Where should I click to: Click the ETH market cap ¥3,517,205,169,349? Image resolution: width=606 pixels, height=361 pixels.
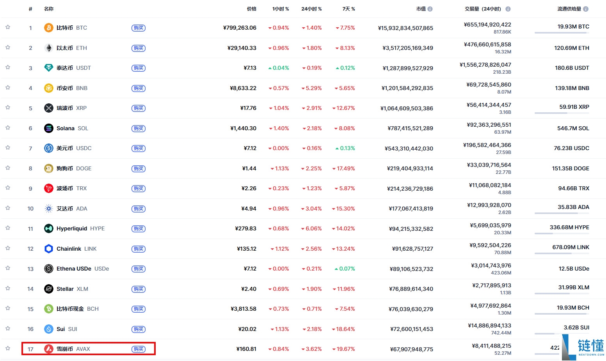coord(408,48)
